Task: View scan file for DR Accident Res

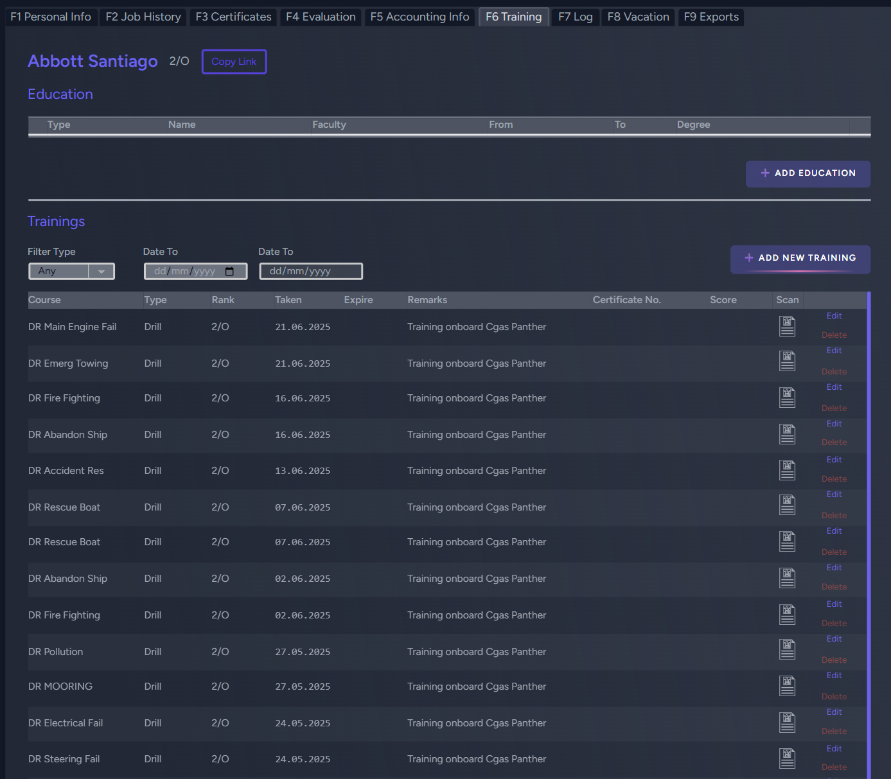Action: pyautogui.click(x=787, y=470)
